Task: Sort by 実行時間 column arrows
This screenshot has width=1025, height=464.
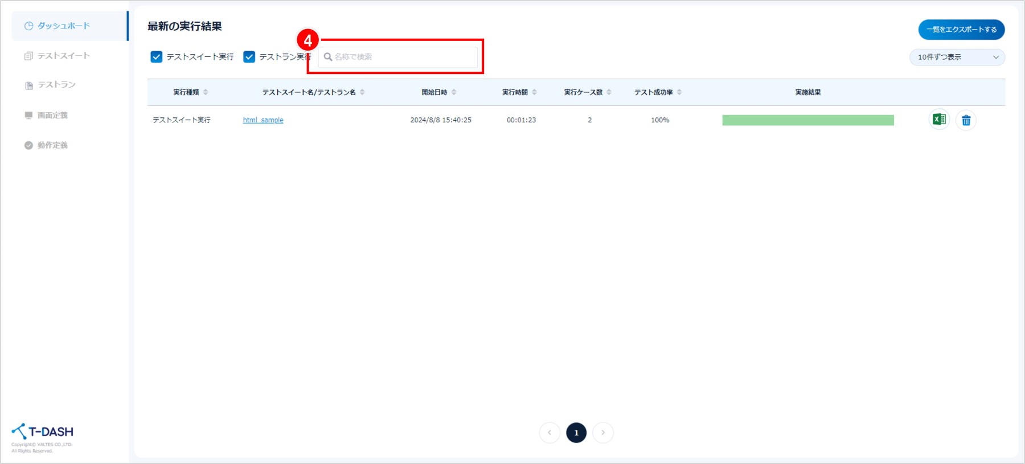Action: point(534,92)
